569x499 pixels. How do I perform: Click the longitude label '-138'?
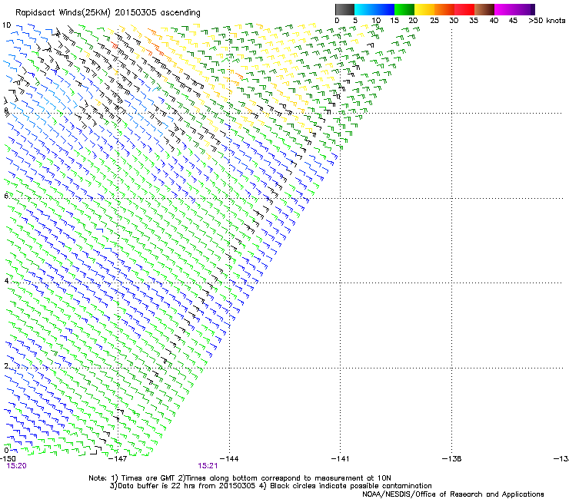[452, 459]
